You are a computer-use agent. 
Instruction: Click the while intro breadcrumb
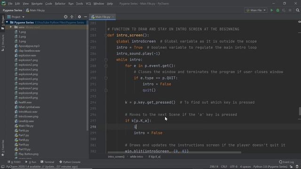coord(136,157)
